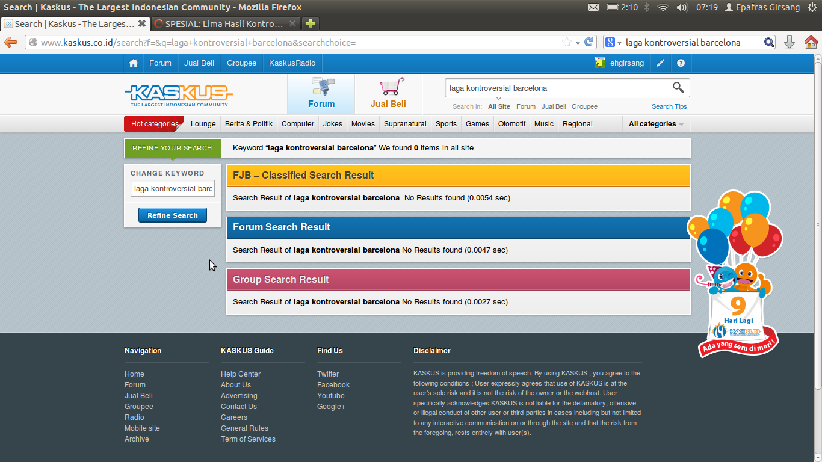Click the Google search bar magnifier icon
This screenshot has height=462, width=822.
[x=769, y=42]
